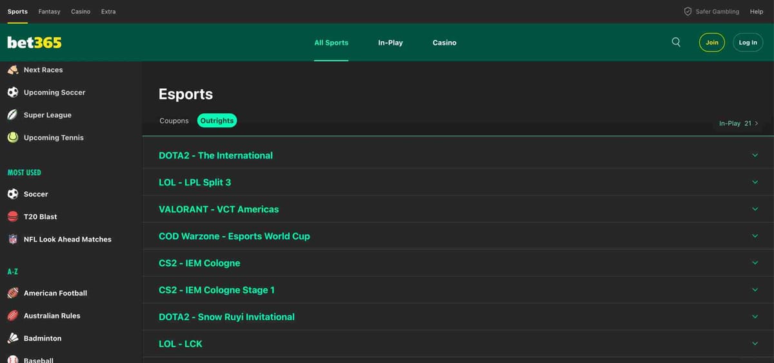Open Upcoming Soccer in sidebar

[x=54, y=92]
